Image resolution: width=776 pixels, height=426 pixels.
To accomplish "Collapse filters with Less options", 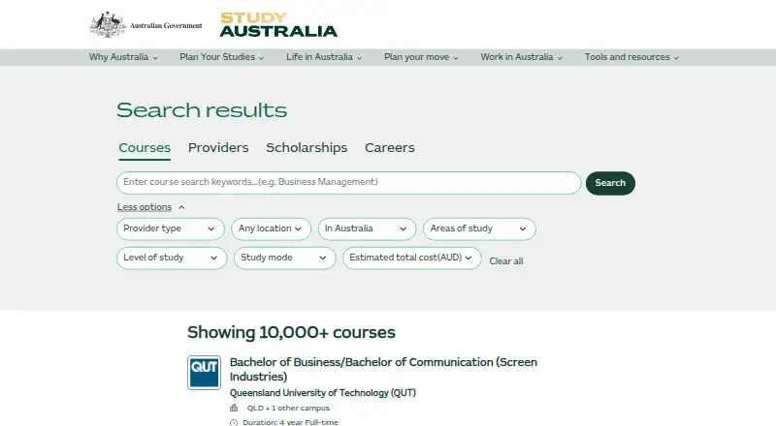I will point(150,207).
